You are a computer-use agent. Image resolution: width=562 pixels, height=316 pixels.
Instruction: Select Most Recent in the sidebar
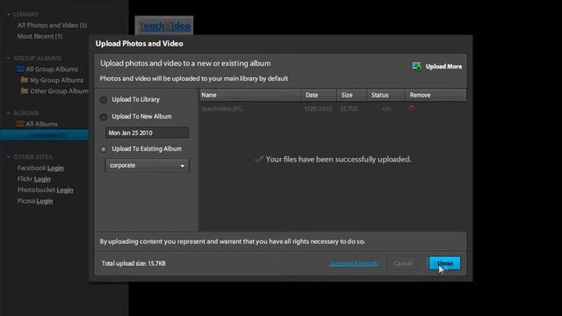pyautogui.click(x=40, y=36)
